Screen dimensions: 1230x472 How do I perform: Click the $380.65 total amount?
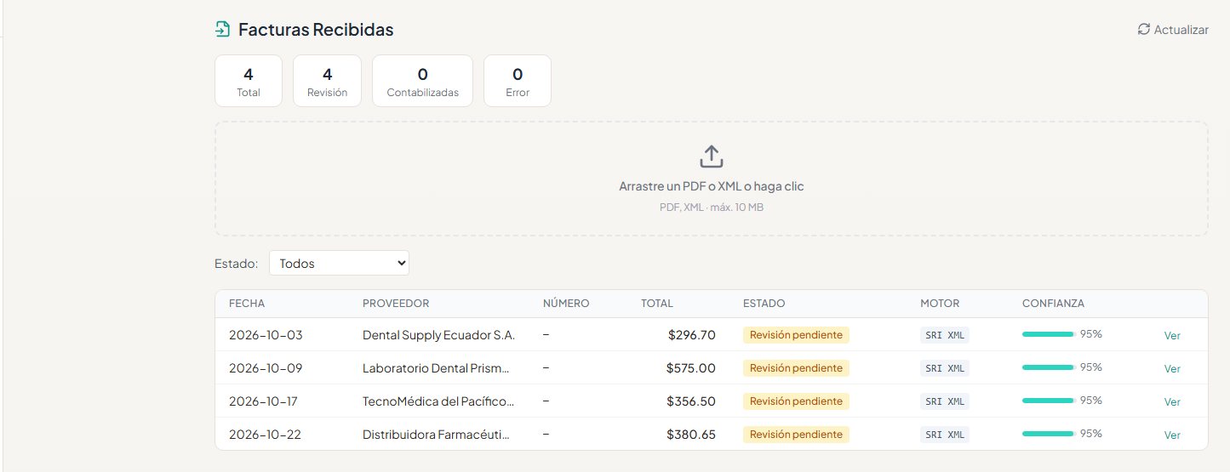coord(692,435)
